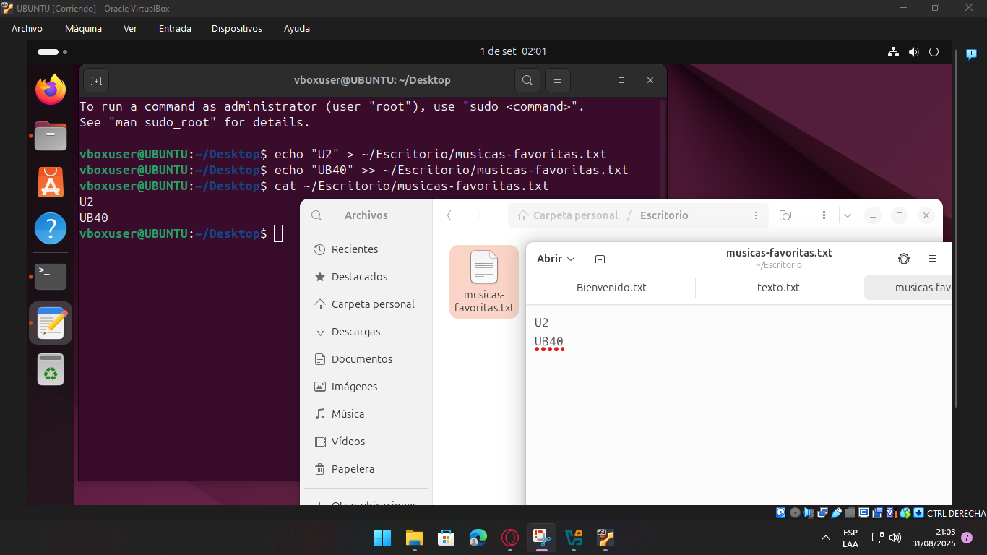Image resolution: width=987 pixels, height=555 pixels.
Task: Expand Files view options dropdown
Action: click(x=848, y=215)
